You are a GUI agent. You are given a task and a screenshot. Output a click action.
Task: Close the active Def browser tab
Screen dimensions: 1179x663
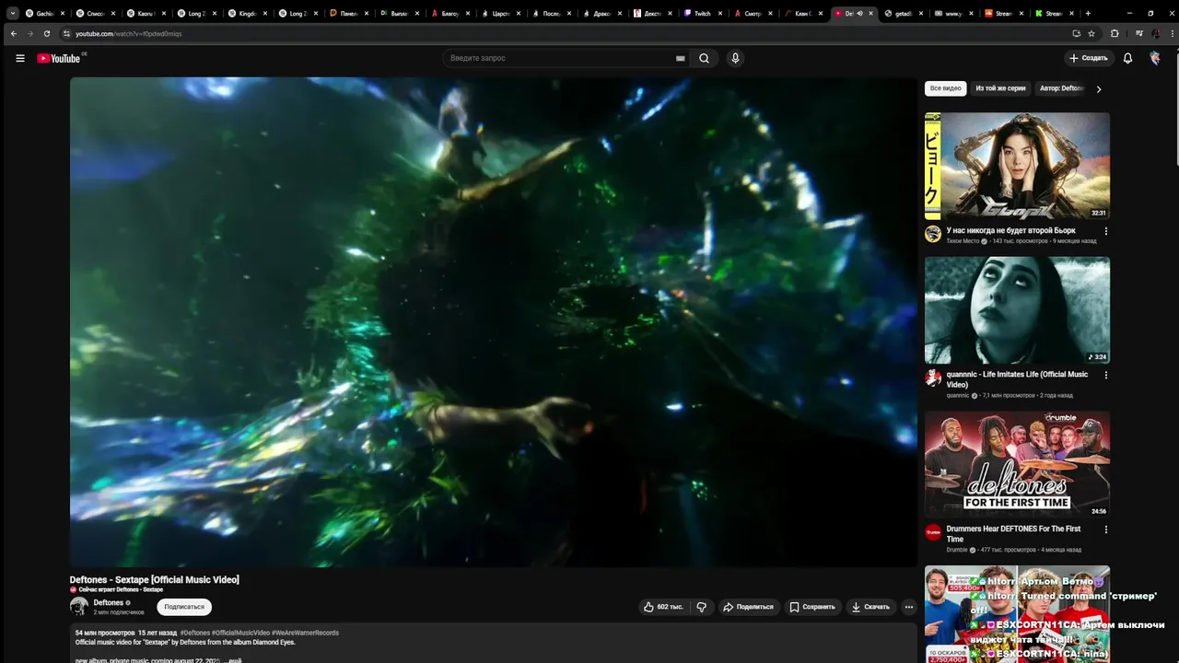click(x=870, y=13)
